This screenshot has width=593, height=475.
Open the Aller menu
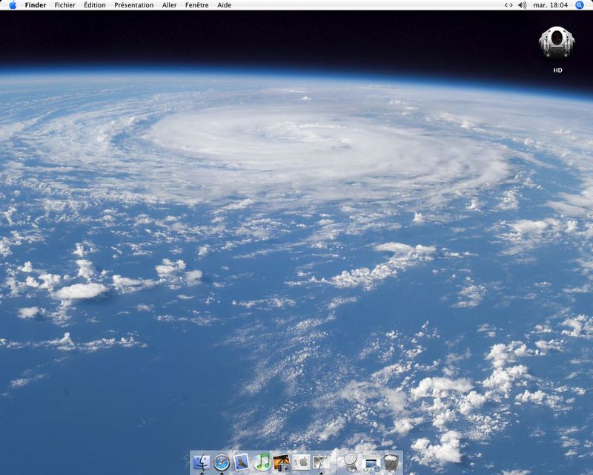170,5
